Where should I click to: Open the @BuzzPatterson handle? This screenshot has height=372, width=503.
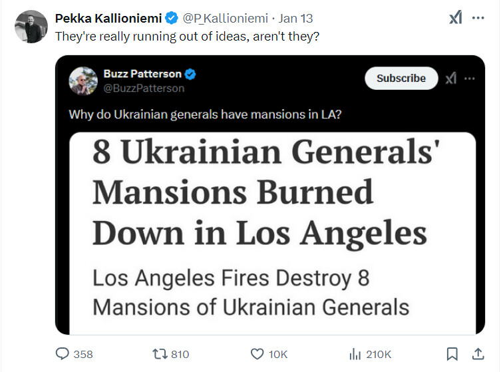(144, 89)
